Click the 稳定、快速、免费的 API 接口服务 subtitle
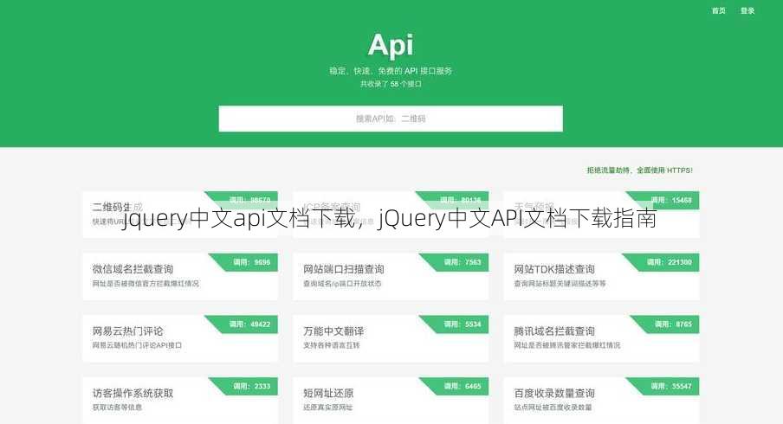This screenshot has height=424, width=783. tap(391, 71)
